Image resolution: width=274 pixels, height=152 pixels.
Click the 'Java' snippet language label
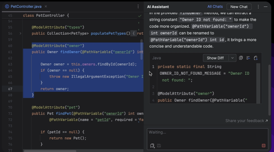(x=156, y=58)
